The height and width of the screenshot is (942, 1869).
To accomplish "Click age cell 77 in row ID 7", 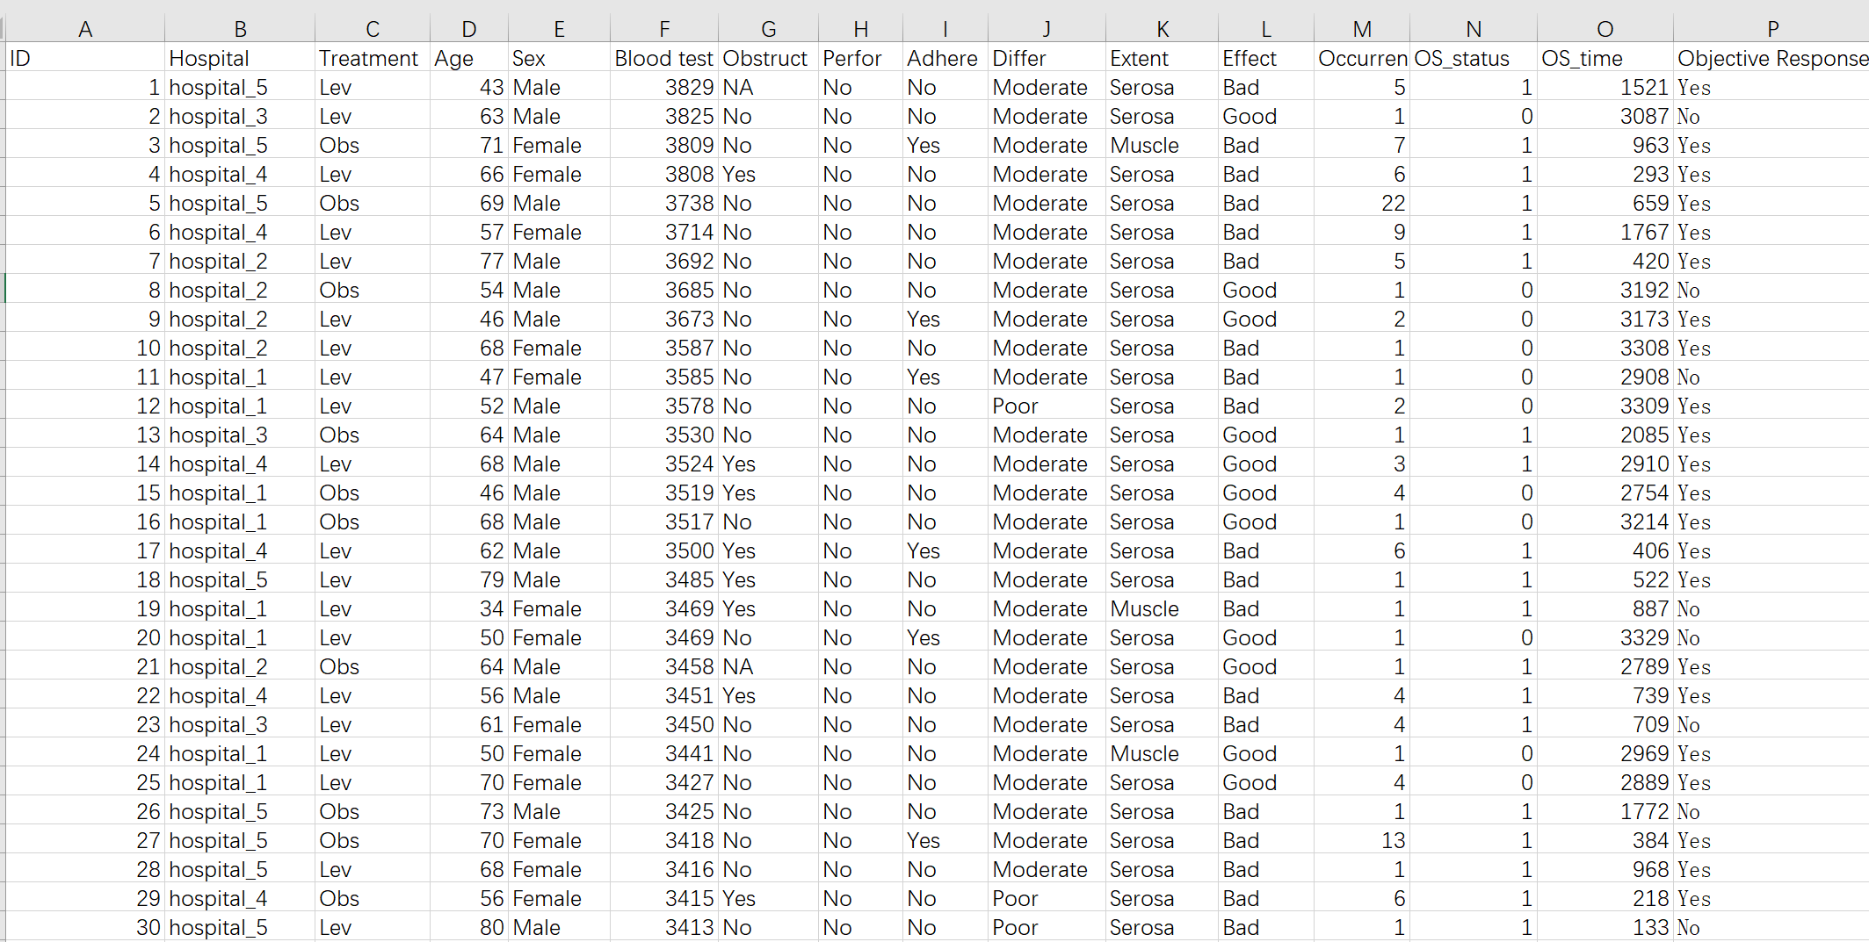I will pyautogui.click(x=469, y=261).
